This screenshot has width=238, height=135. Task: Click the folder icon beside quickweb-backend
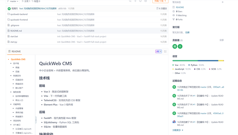coord(9,14)
